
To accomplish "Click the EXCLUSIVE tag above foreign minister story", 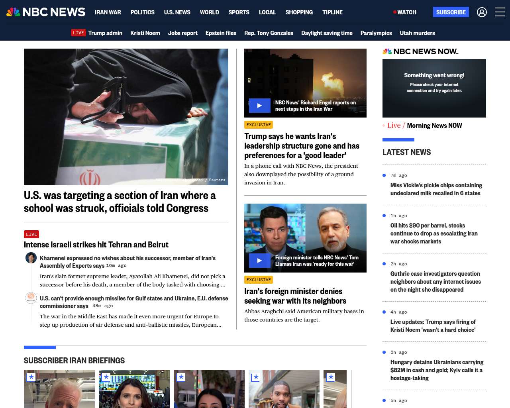I will (x=259, y=280).
